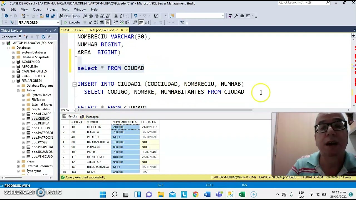This screenshot has height=200, width=356.
Task: Expand the dbo.CIUDAD table node
Action: [x=23, y=119]
